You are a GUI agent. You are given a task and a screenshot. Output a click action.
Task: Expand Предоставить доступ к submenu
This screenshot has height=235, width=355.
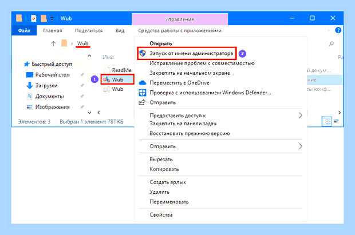click(x=221, y=115)
